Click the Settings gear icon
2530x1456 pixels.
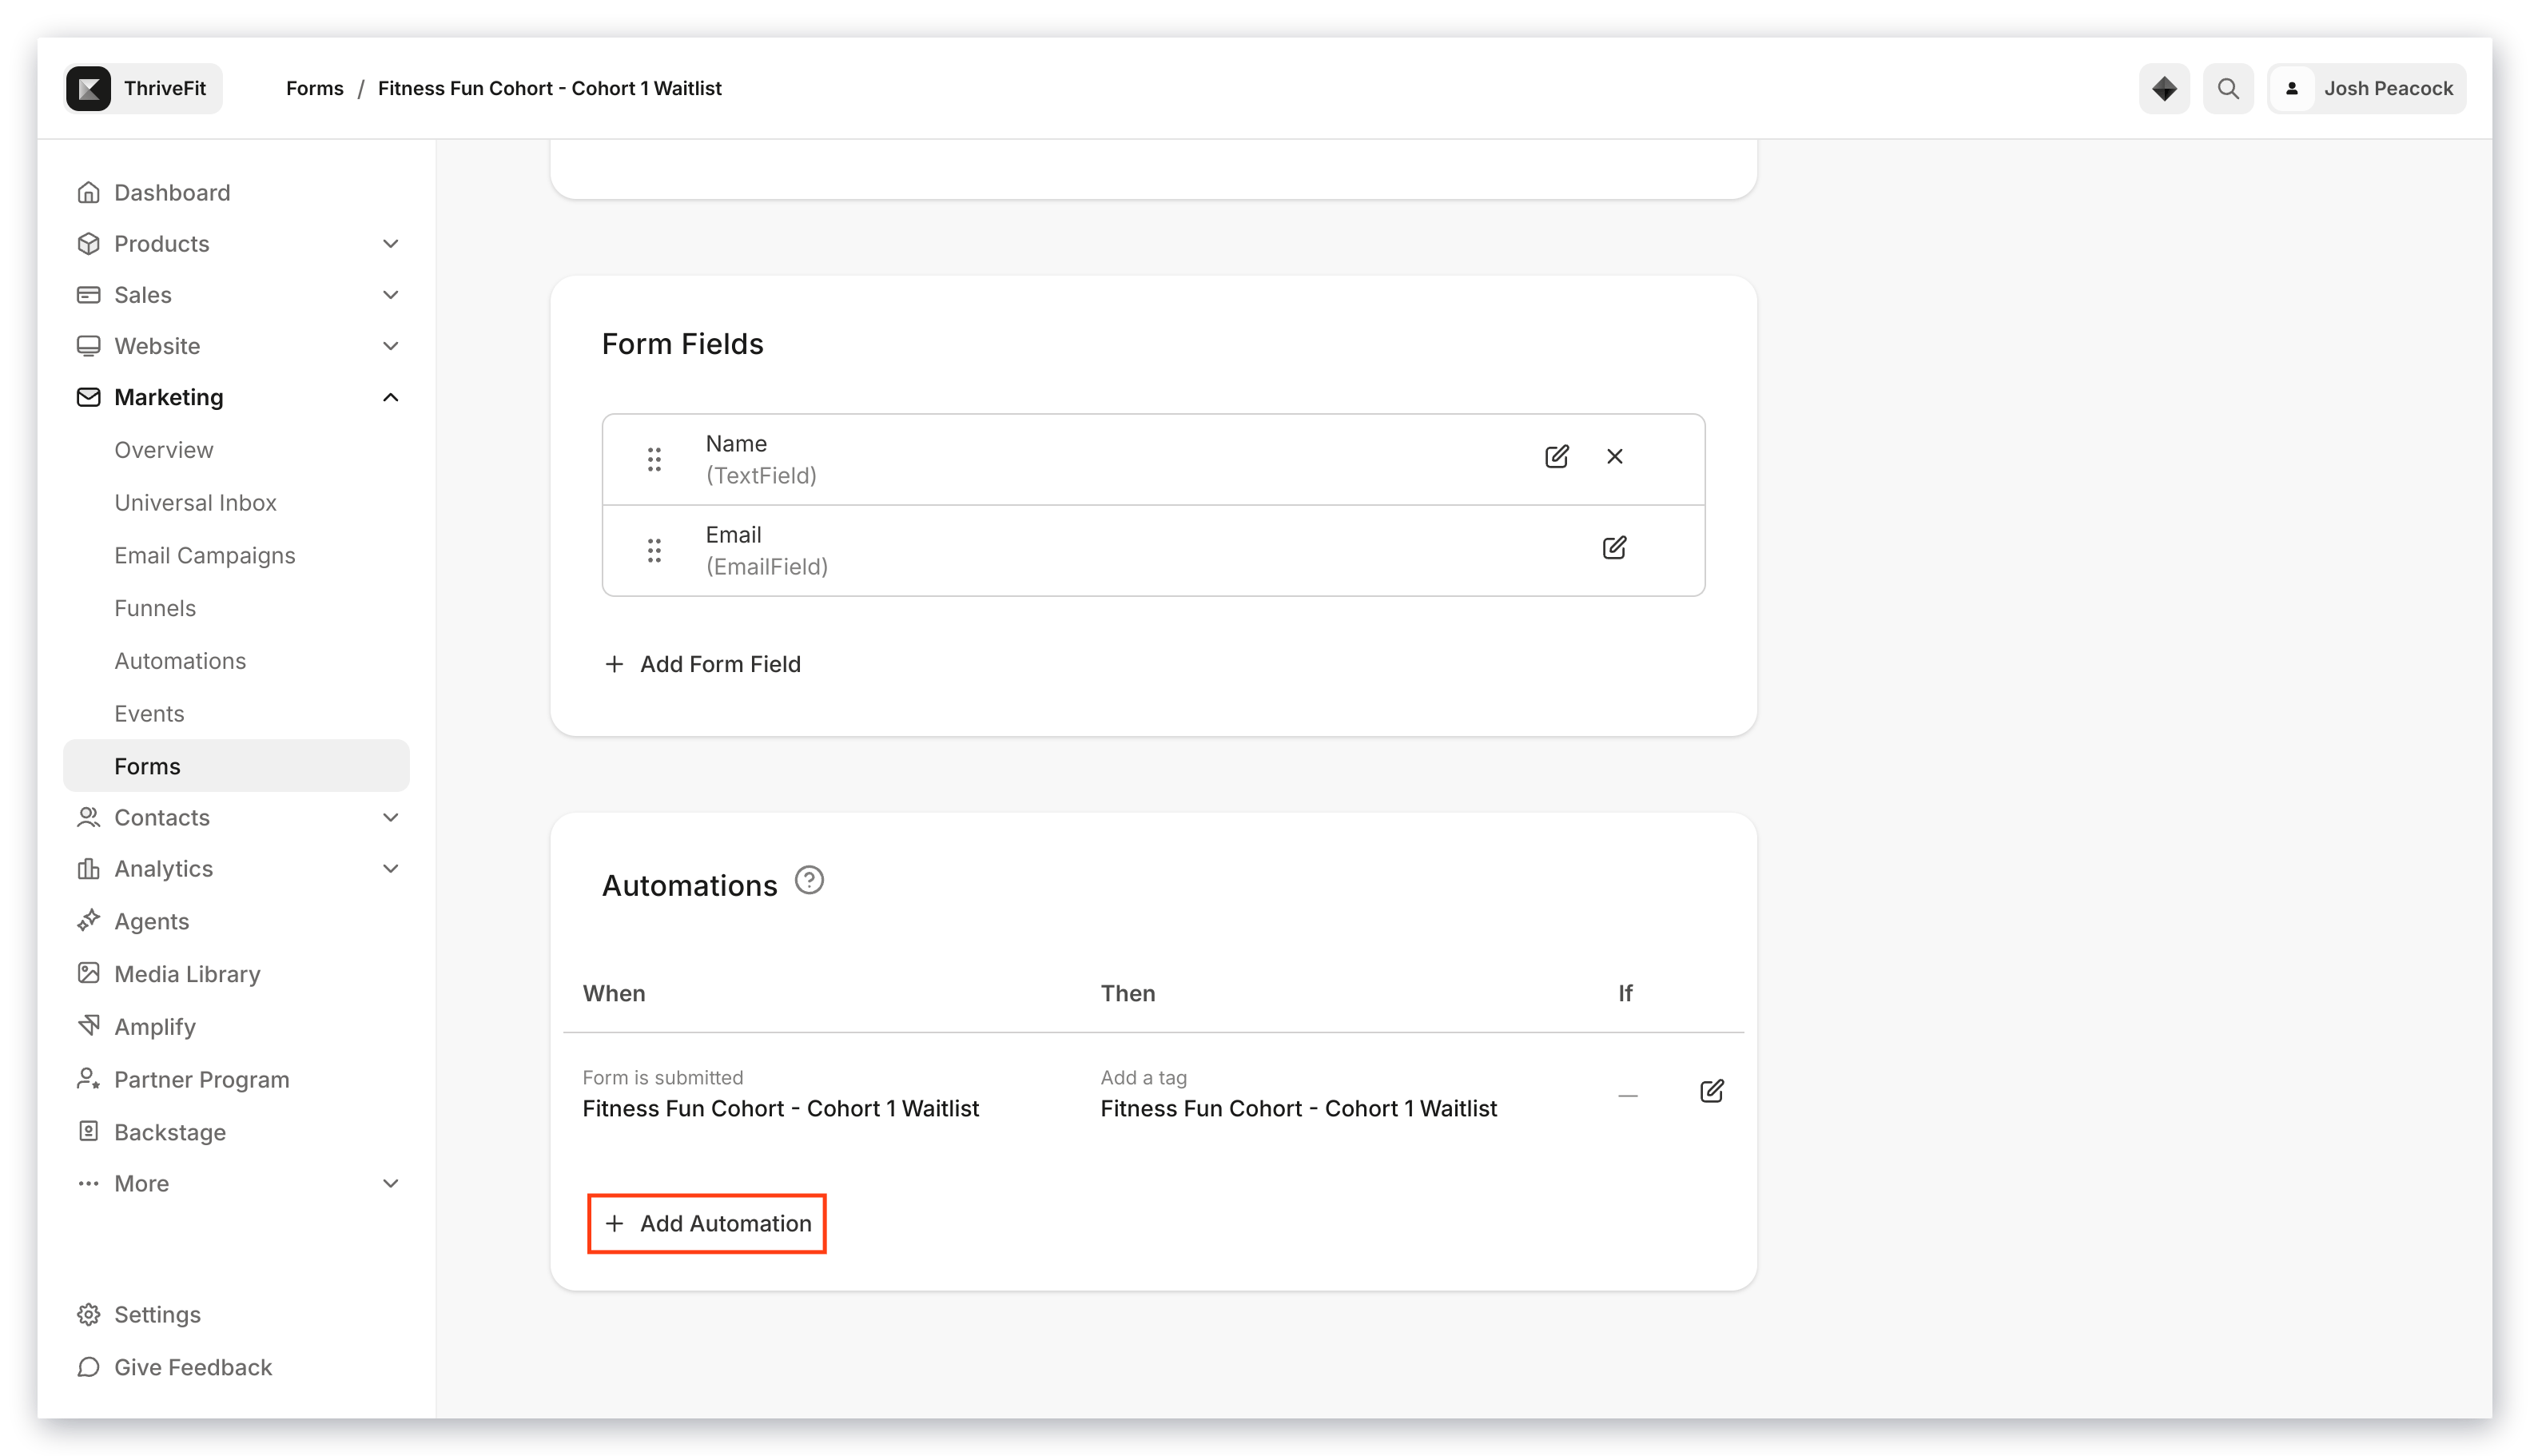(88, 1314)
